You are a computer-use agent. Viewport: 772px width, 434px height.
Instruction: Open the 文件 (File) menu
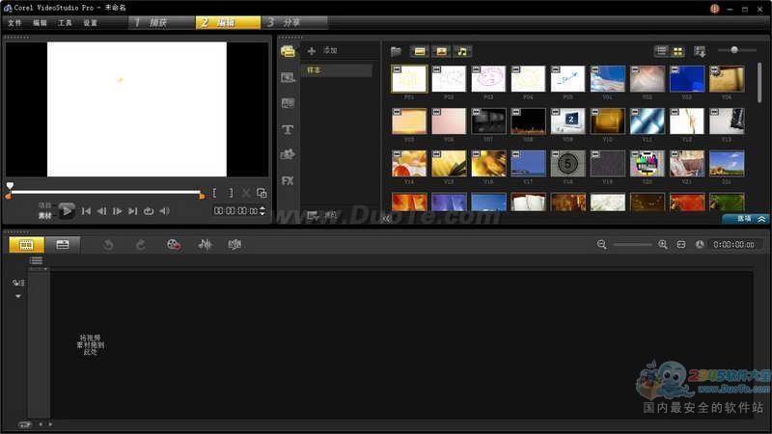14,22
